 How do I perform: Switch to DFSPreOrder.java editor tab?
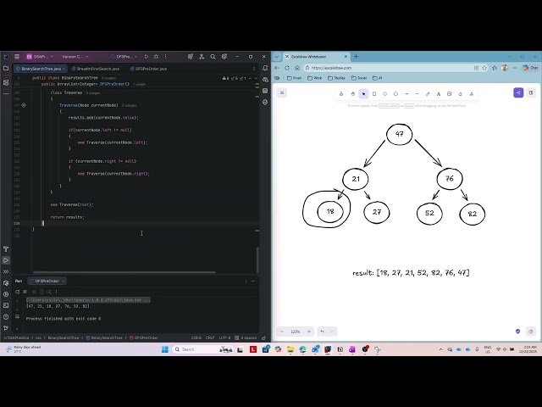pyautogui.click(x=148, y=69)
